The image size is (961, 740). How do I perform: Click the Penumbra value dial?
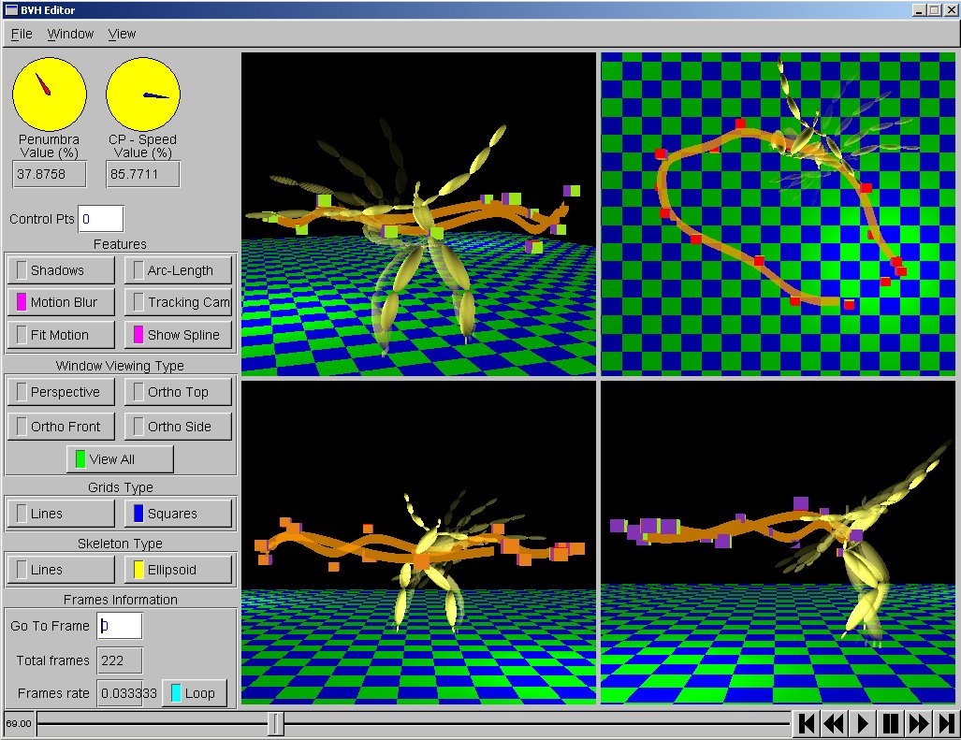click(50, 94)
